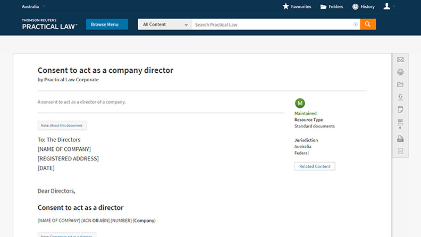Open the About this document note link

click(62, 126)
